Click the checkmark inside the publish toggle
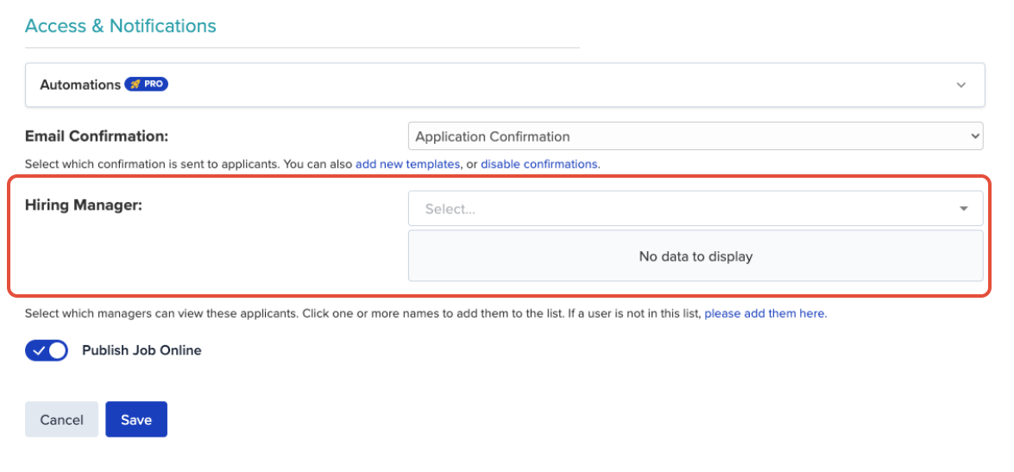The image size is (1014, 472). coord(38,350)
